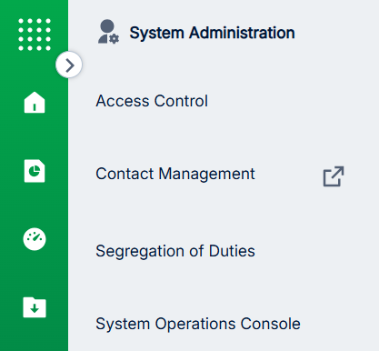
Task: Open the Contact Management menu entry
Action: pyautogui.click(x=175, y=174)
